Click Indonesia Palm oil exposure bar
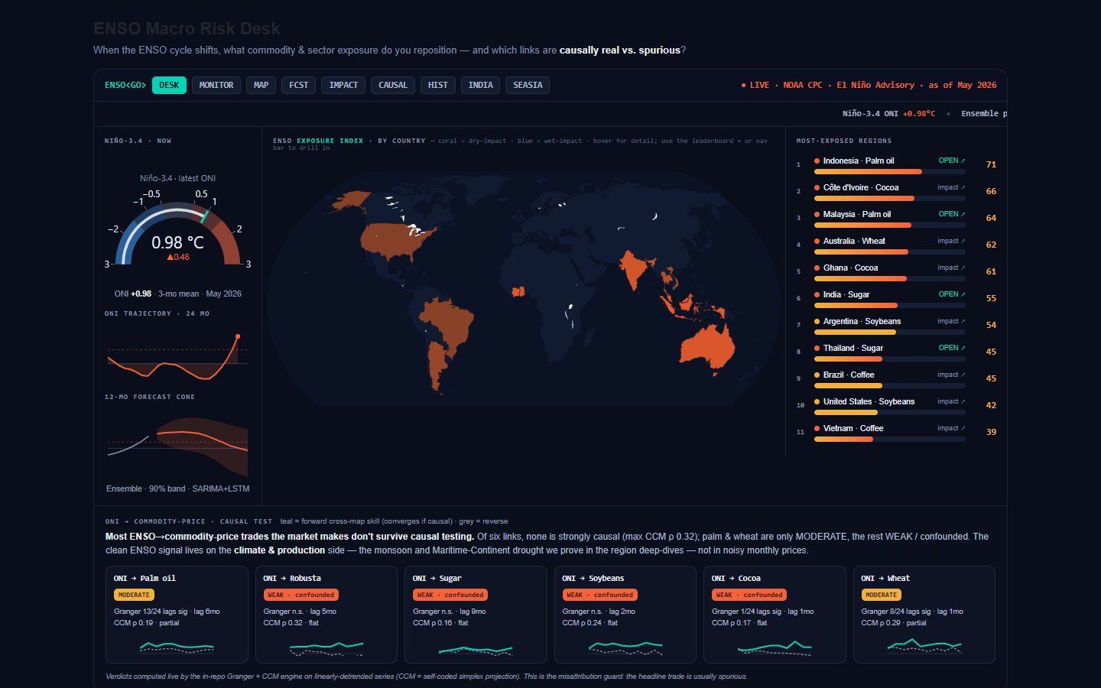The image size is (1101, 688). click(890, 172)
